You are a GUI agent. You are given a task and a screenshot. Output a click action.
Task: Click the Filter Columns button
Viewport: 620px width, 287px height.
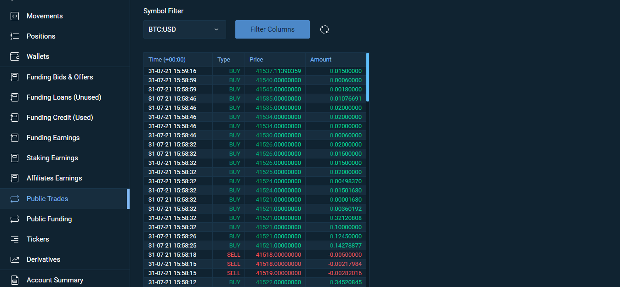tap(273, 29)
